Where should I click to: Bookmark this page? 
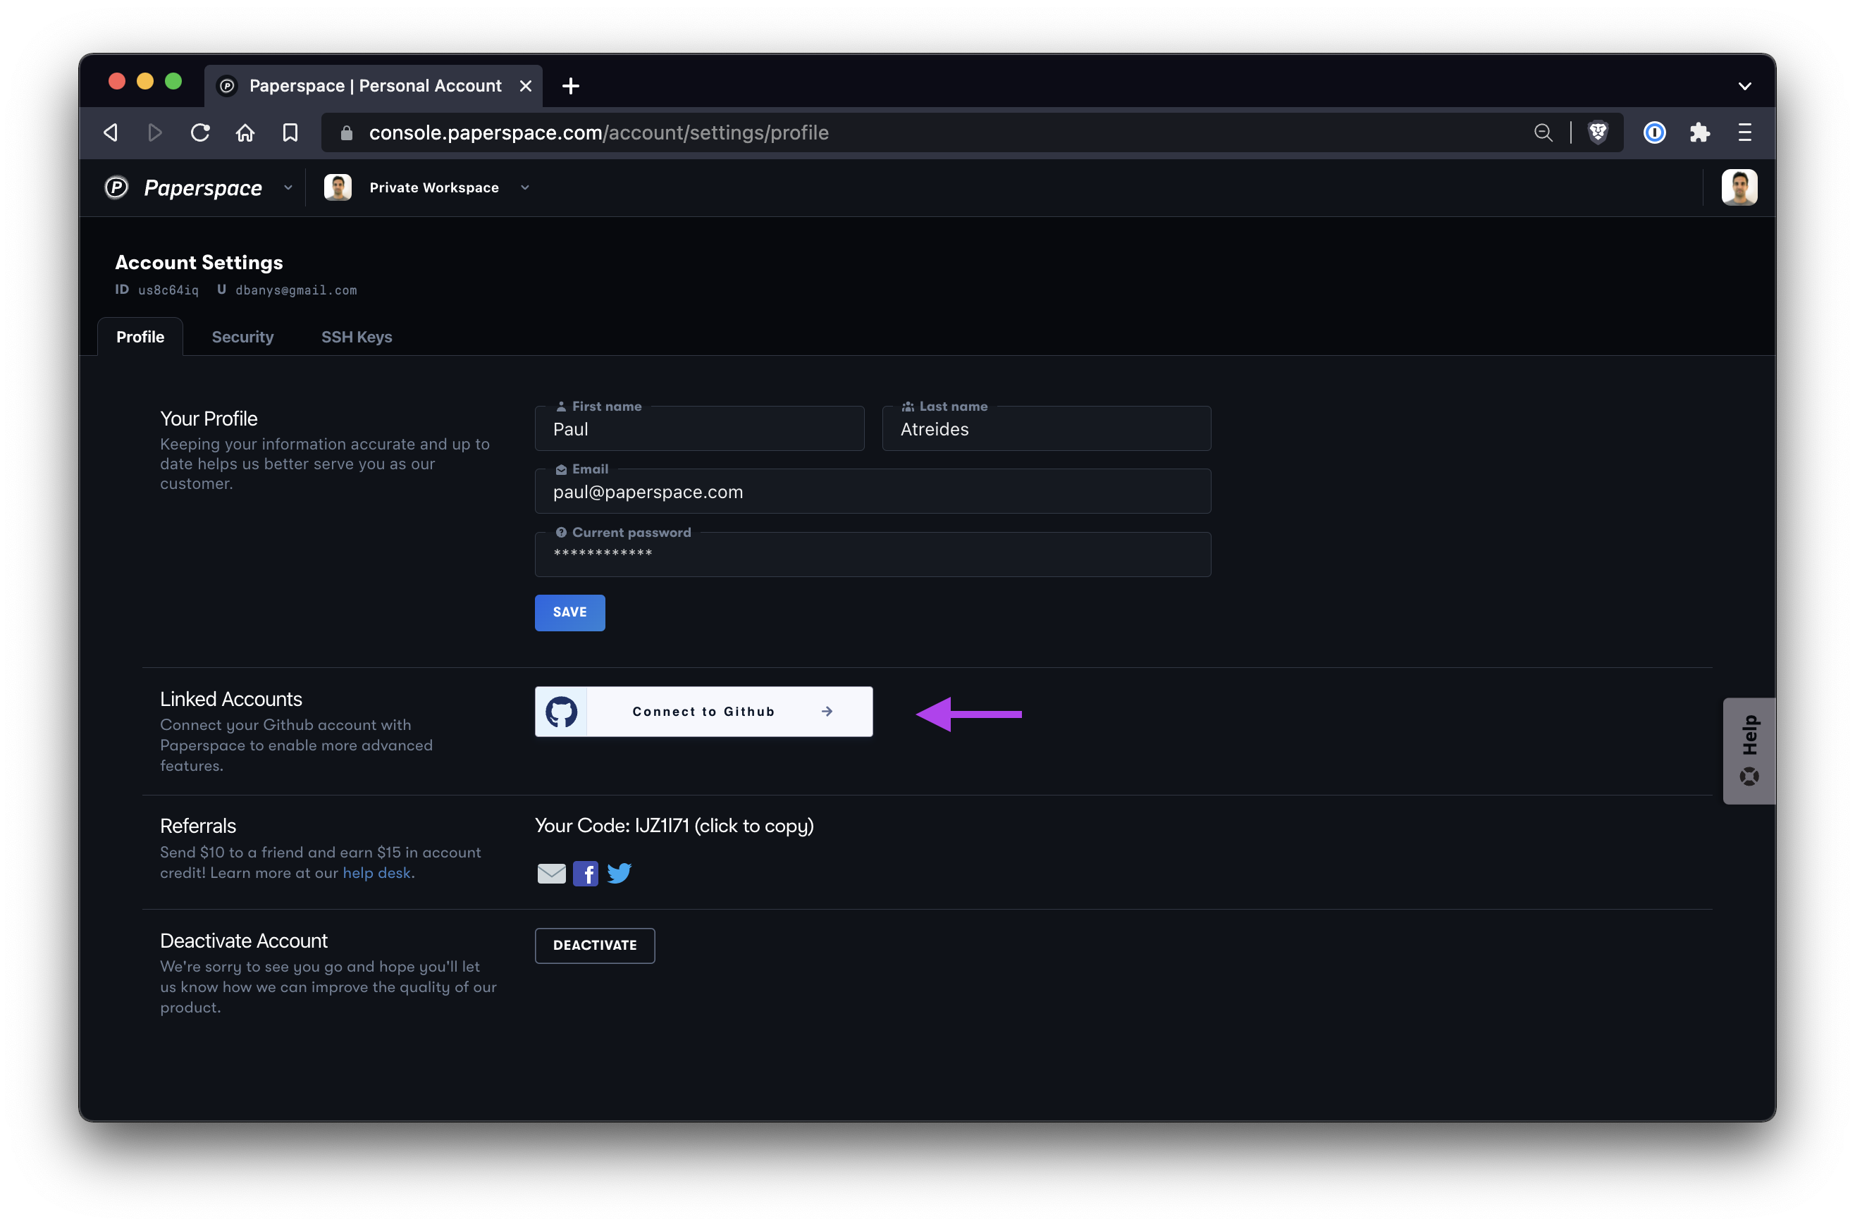pos(290,133)
